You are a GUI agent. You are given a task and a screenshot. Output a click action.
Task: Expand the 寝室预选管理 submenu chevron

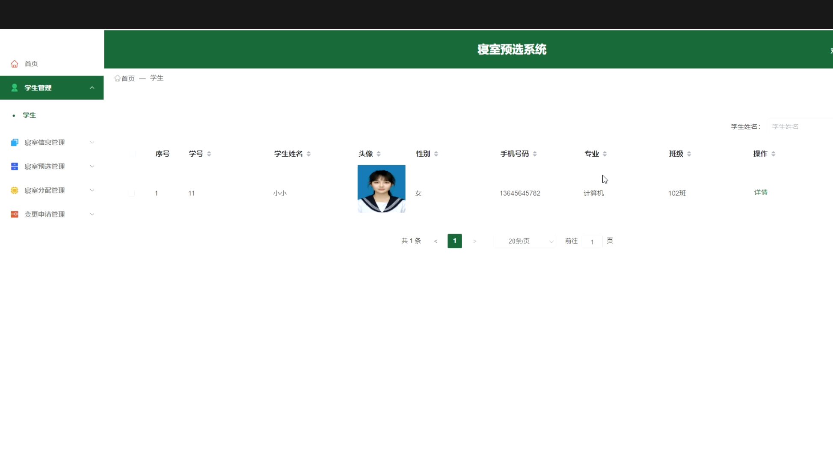click(92, 167)
